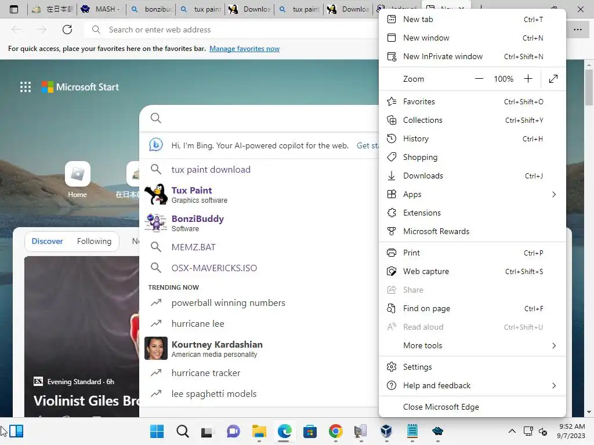
Task: Select the MEMZ.BAT suggestion
Action: pyautogui.click(x=259, y=247)
